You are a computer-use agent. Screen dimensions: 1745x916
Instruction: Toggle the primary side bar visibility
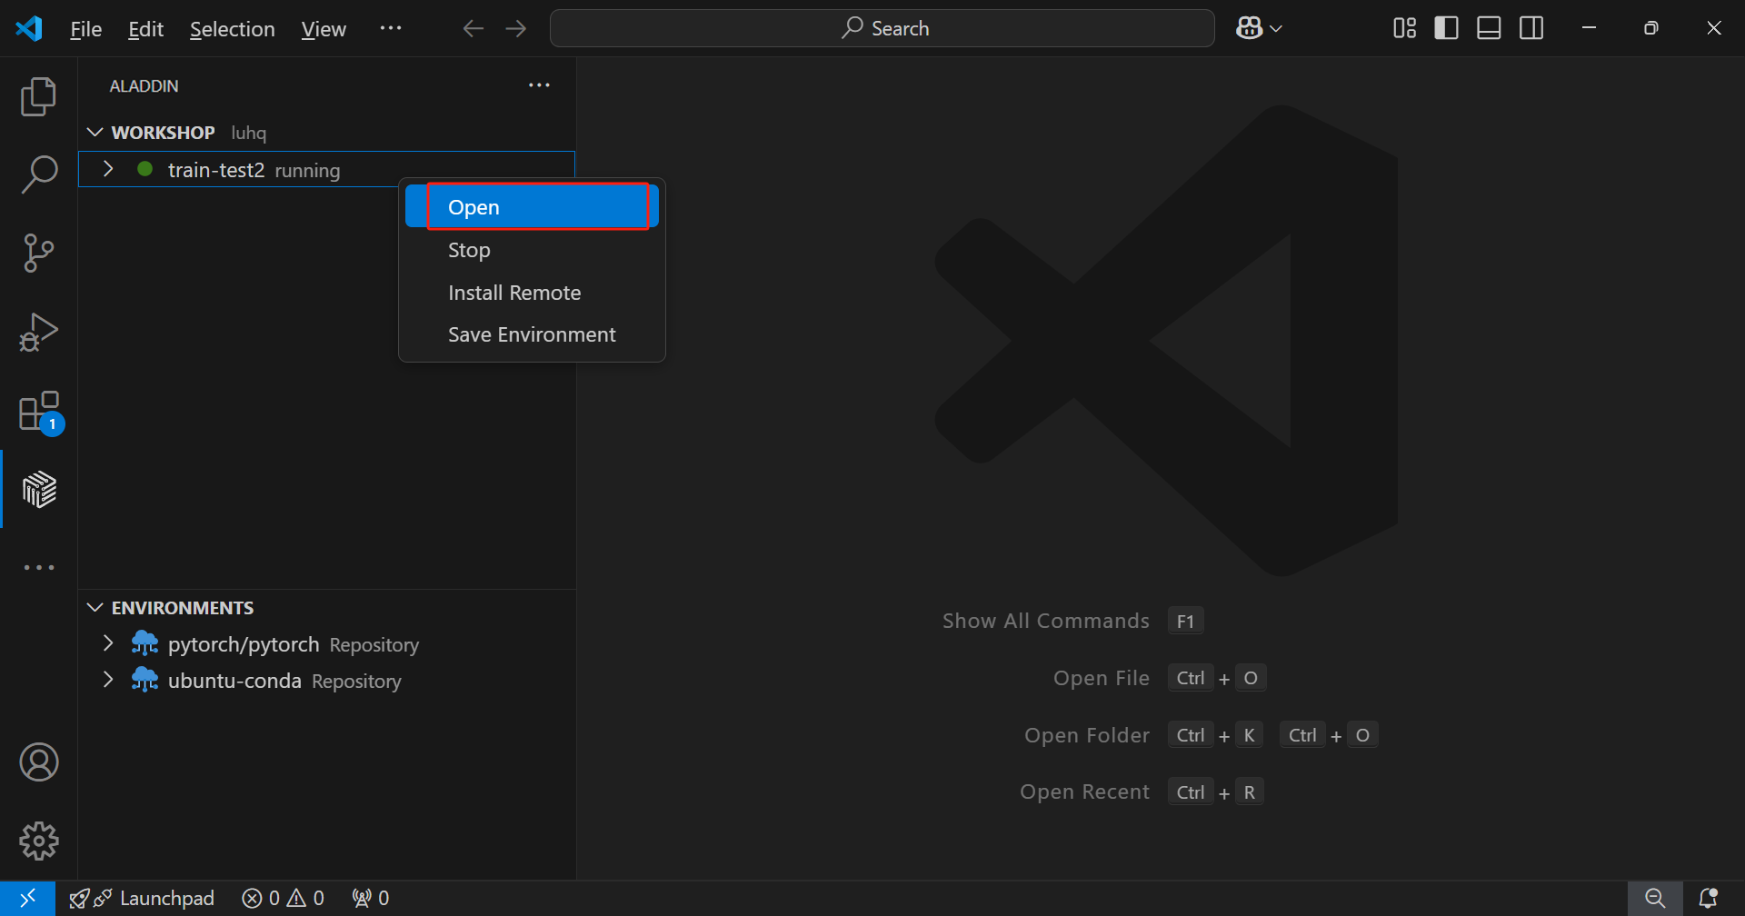(x=1446, y=28)
